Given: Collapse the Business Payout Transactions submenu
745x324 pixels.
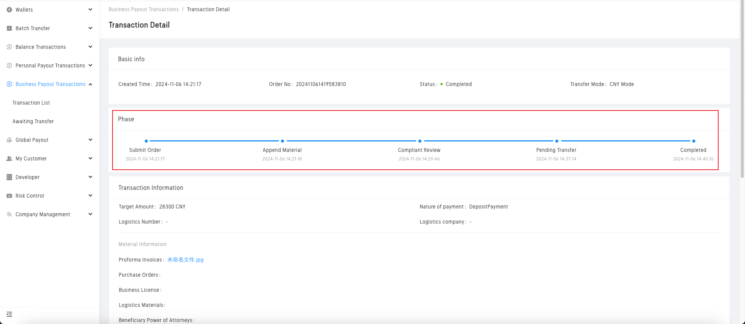Looking at the screenshot, I should coord(90,84).
